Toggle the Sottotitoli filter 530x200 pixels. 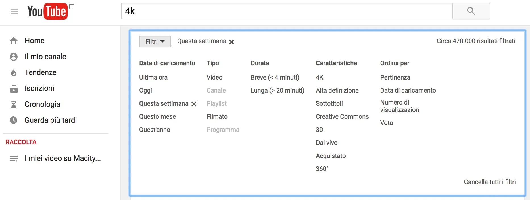[329, 103]
